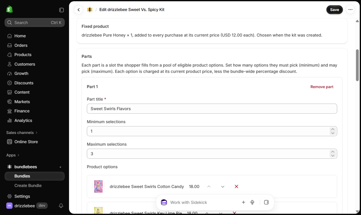Collapse the sidebar with the panel icon
Image resolution: width=361 pixels, height=215 pixels.
[62, 10]
